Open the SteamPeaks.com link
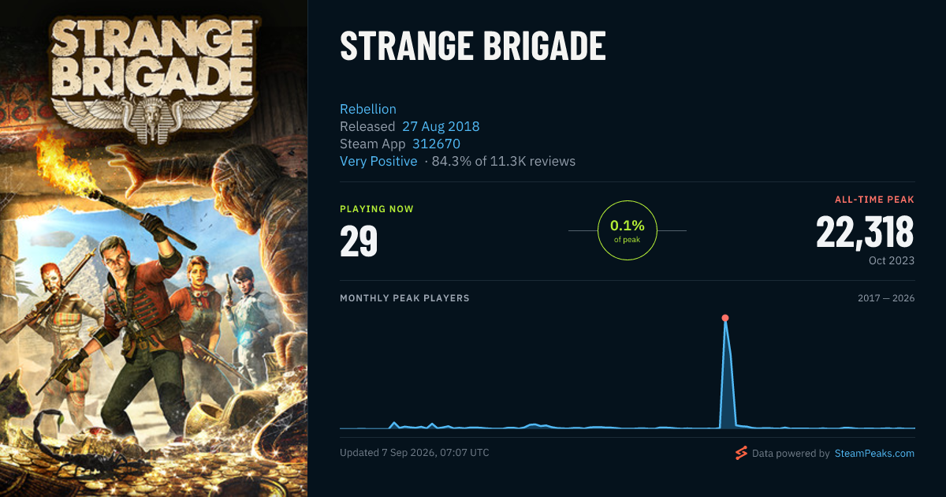This screenshot has height=497, width=946. (x=874, y=454)
